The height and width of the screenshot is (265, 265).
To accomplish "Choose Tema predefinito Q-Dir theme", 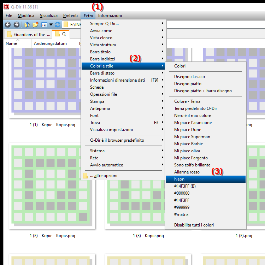I will coord(206,108).
